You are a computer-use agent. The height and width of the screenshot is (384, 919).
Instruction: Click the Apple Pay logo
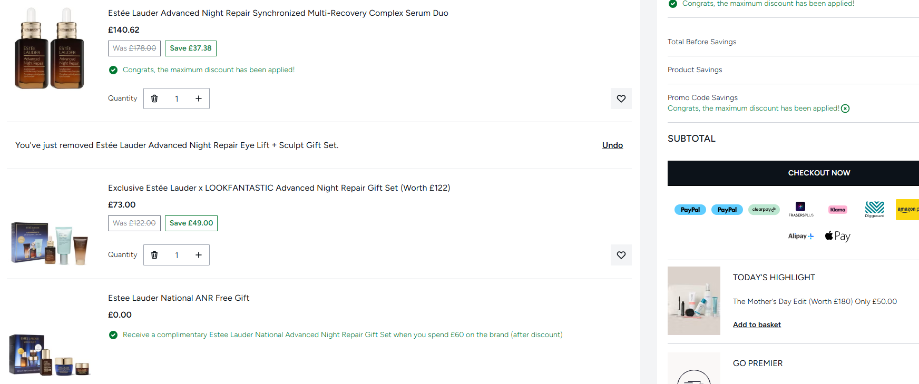coord(838,236)
